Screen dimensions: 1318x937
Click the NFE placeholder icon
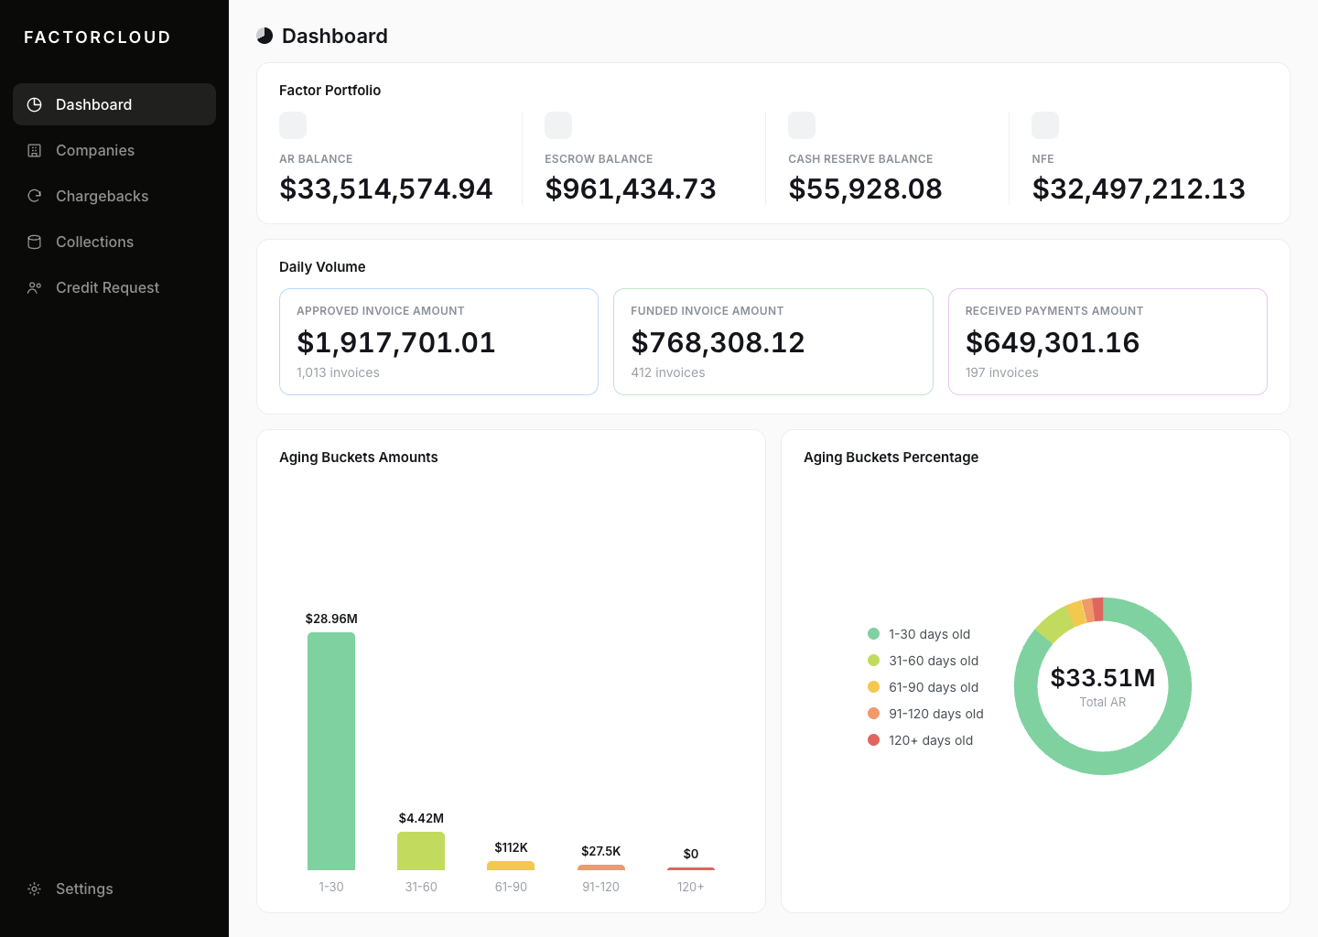pos(1045,125)
